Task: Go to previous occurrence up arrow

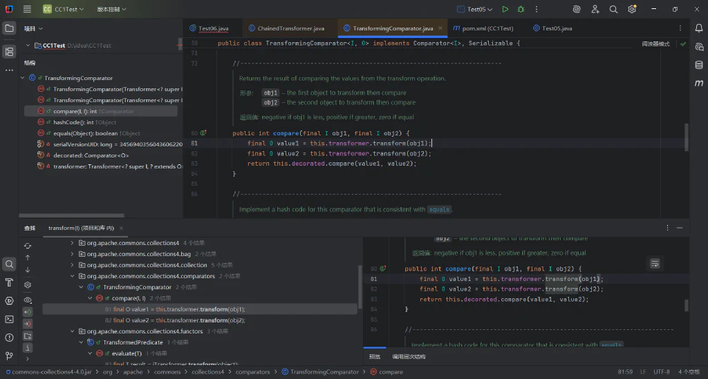Action: point(28,257)
